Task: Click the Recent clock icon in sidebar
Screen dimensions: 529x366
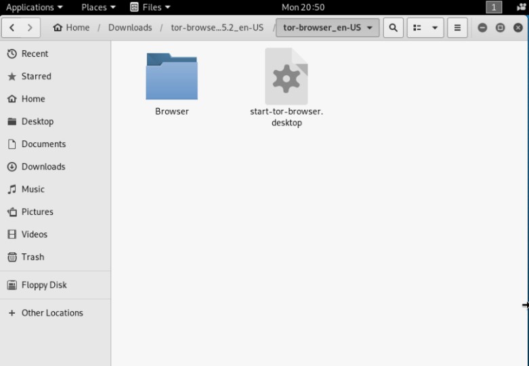Action: [12, 54]
